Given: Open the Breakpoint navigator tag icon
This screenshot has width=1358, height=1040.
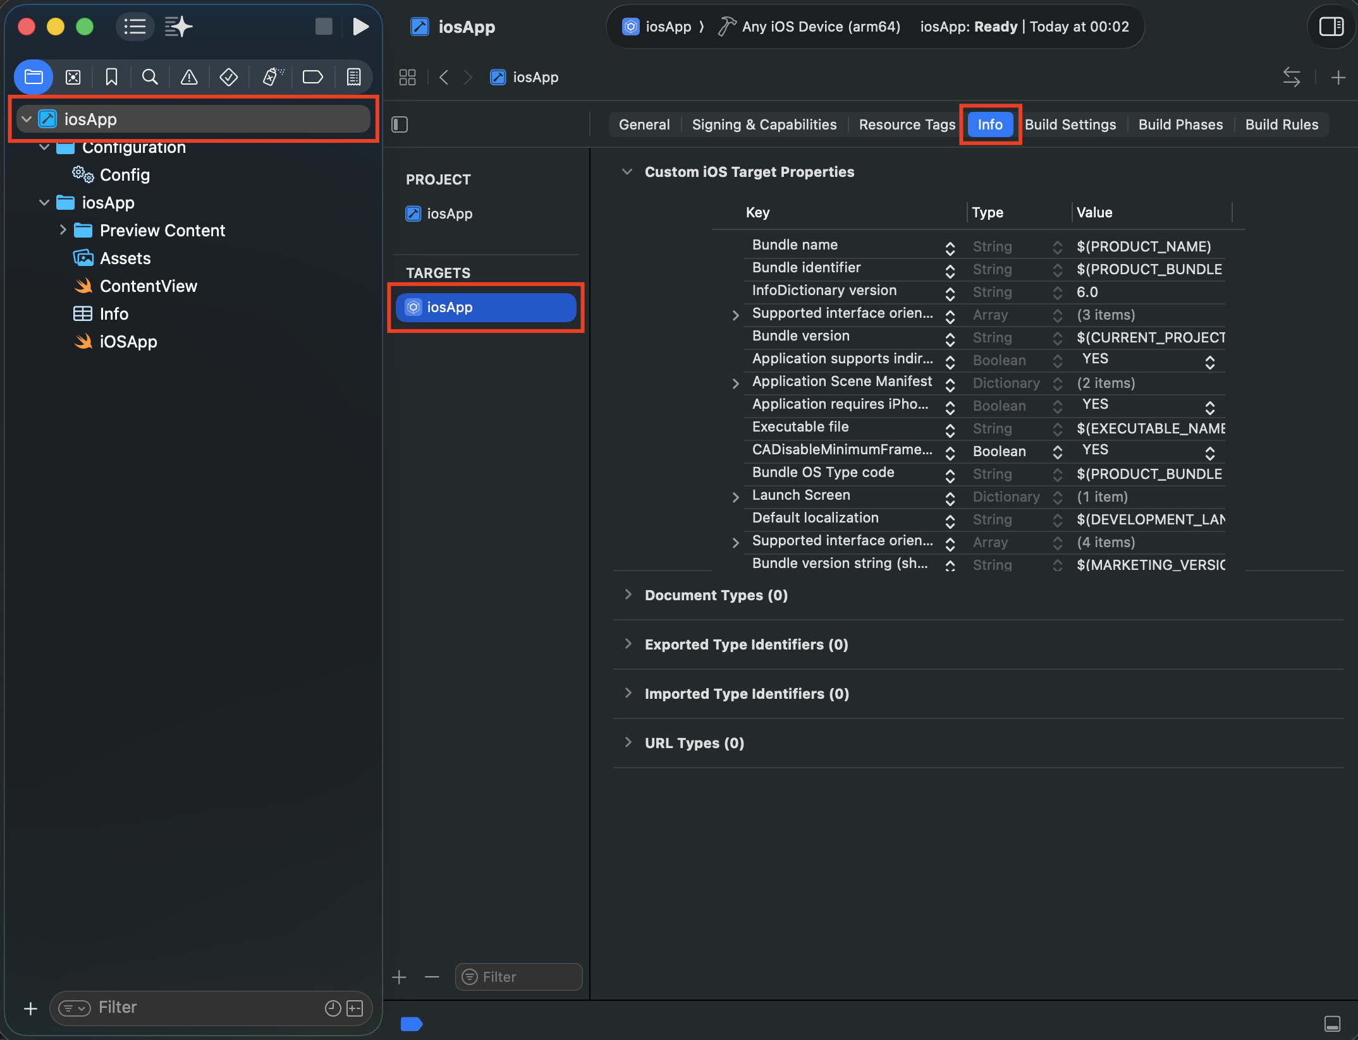Looking at the screenshot, I should (312, 77).
